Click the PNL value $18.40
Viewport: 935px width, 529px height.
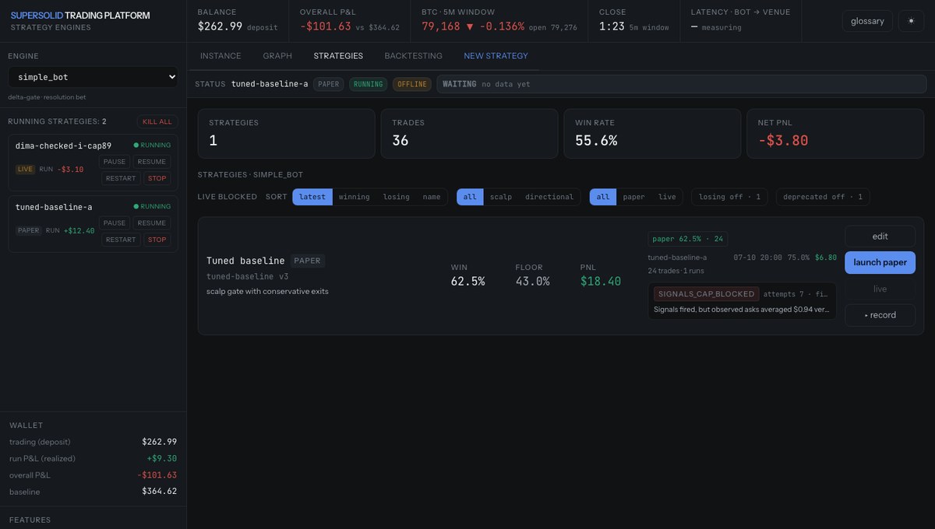pos(601,281)
